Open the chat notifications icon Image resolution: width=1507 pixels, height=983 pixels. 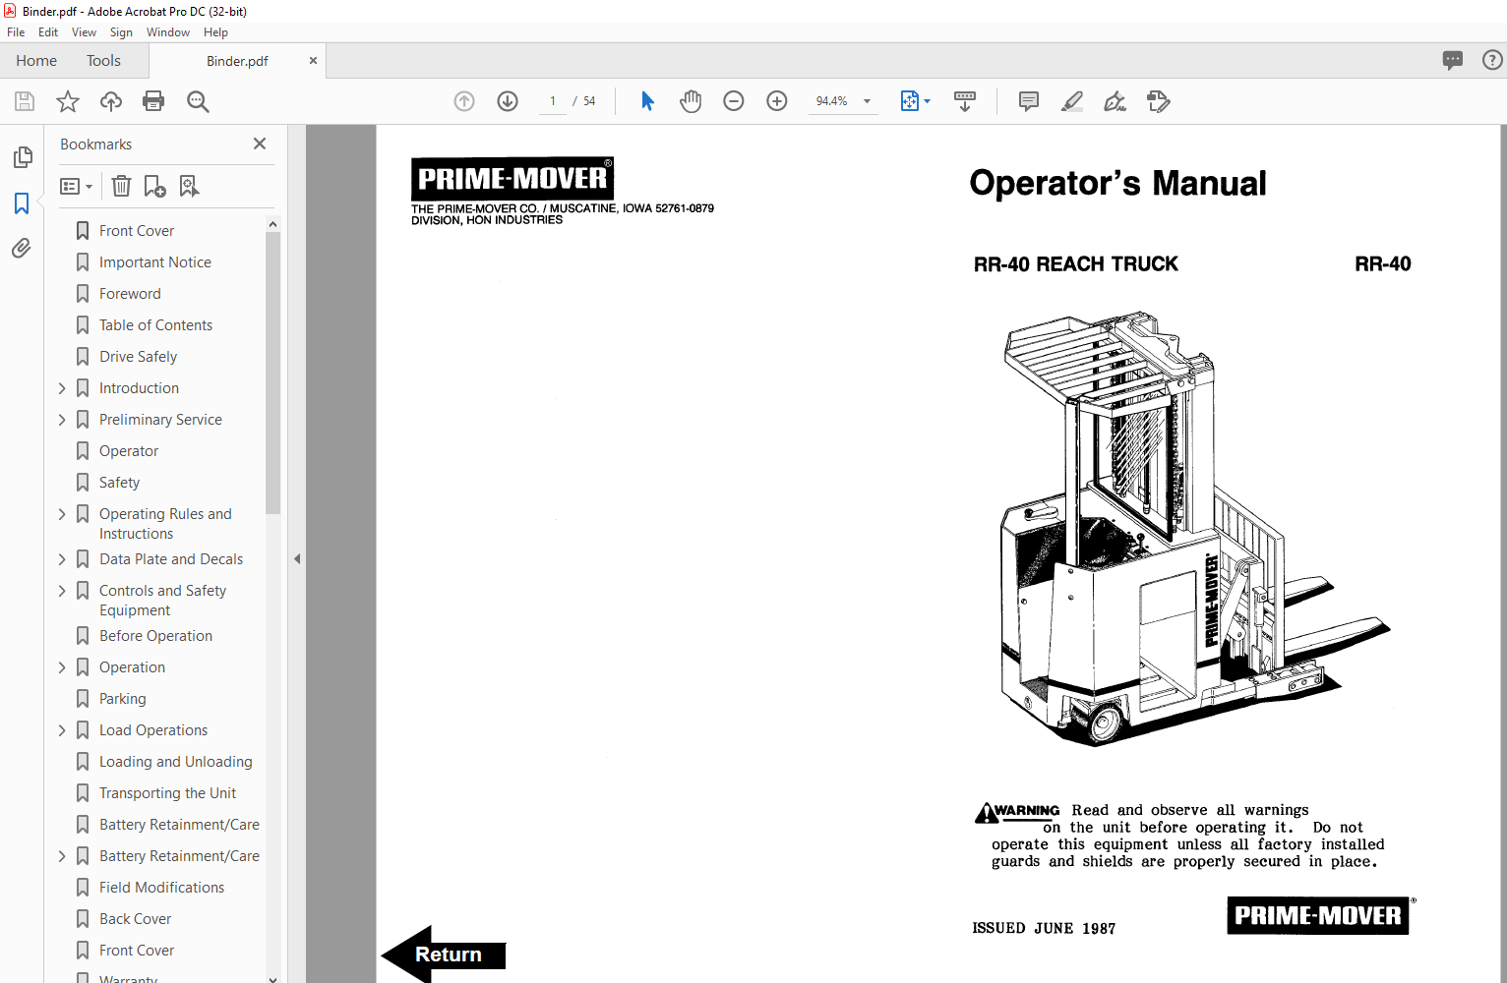pos(1453,60)
